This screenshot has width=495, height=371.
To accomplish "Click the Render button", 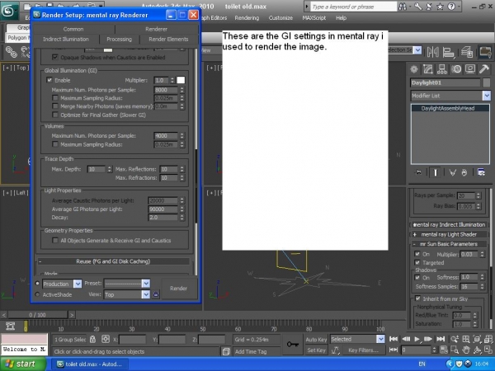I will pyautogui.click(x=179, y=289).
